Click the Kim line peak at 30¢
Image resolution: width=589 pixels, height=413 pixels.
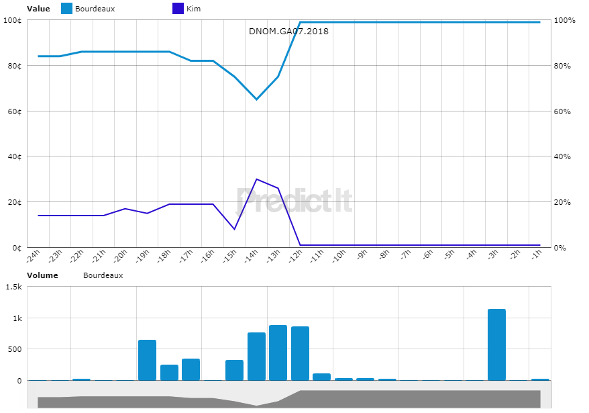tap(256, 179)
